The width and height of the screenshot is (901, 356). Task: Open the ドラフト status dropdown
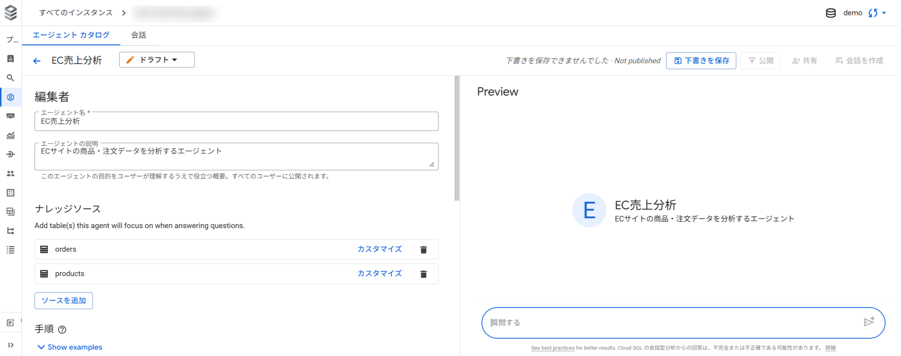point(156,60)
